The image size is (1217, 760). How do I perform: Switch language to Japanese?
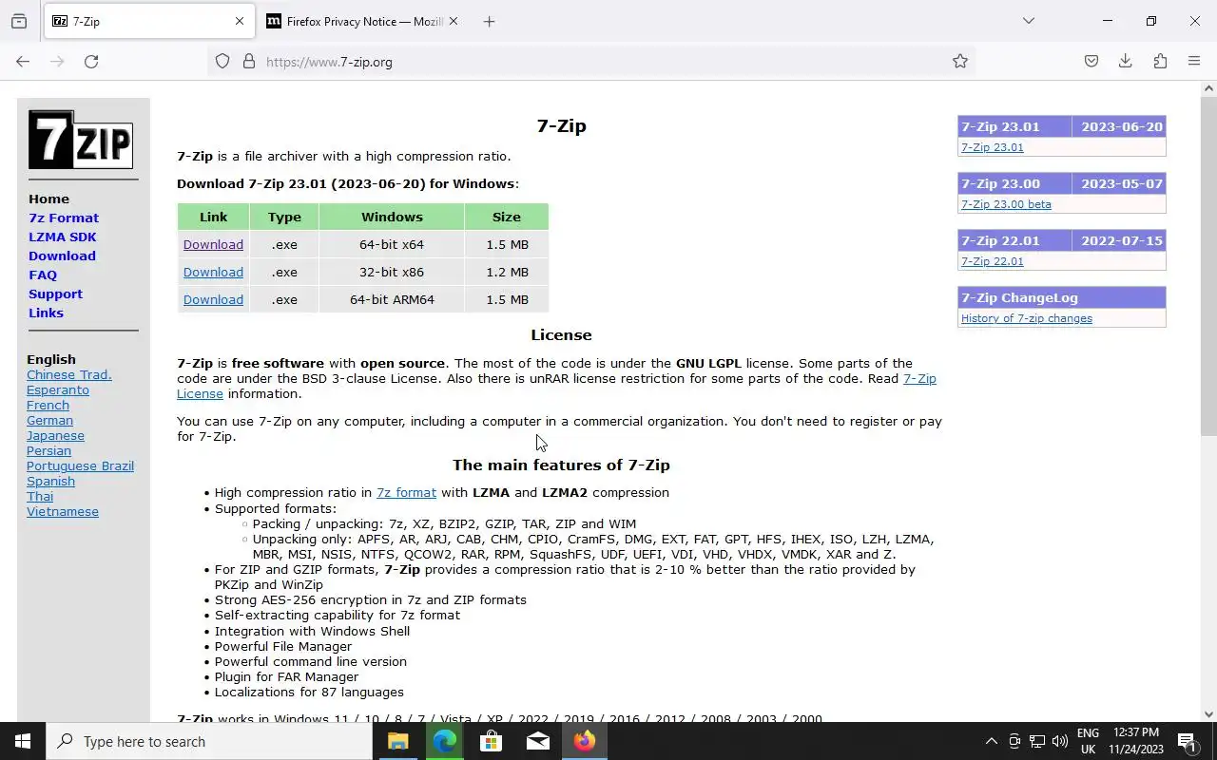click(55, 435)
